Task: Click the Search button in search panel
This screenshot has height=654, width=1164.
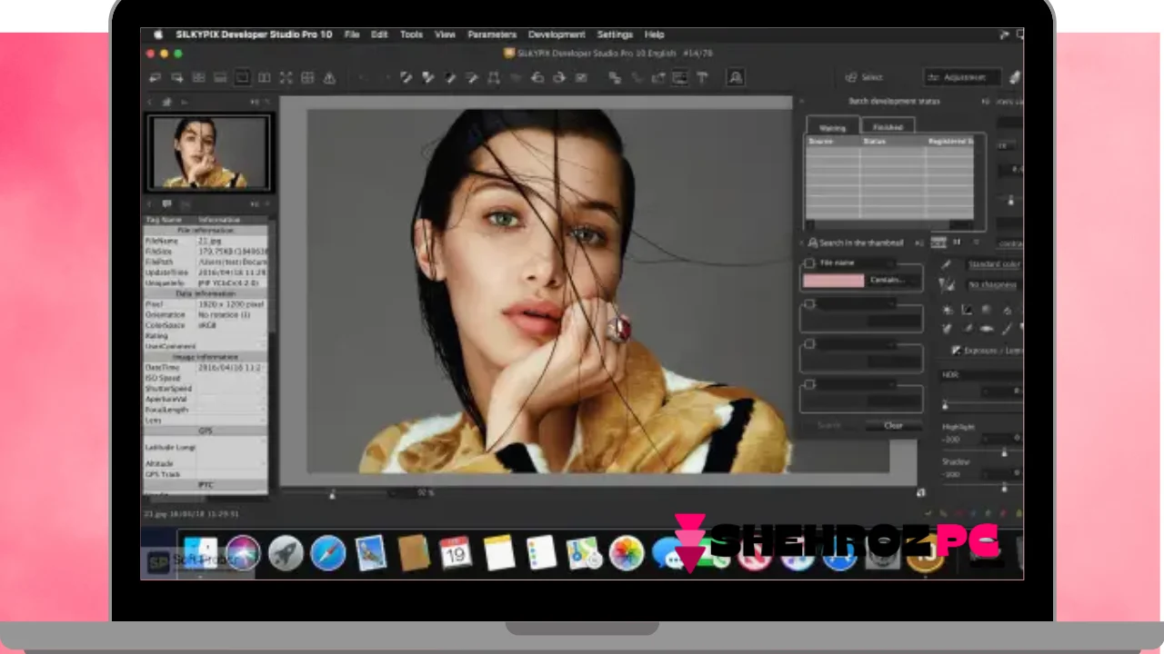Action: (828, 425)
